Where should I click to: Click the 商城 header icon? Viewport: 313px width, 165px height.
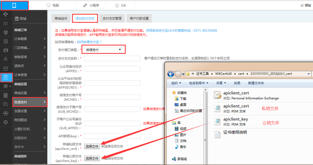click(x=17, y=19)
